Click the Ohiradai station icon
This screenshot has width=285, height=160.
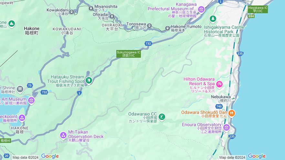112,16
